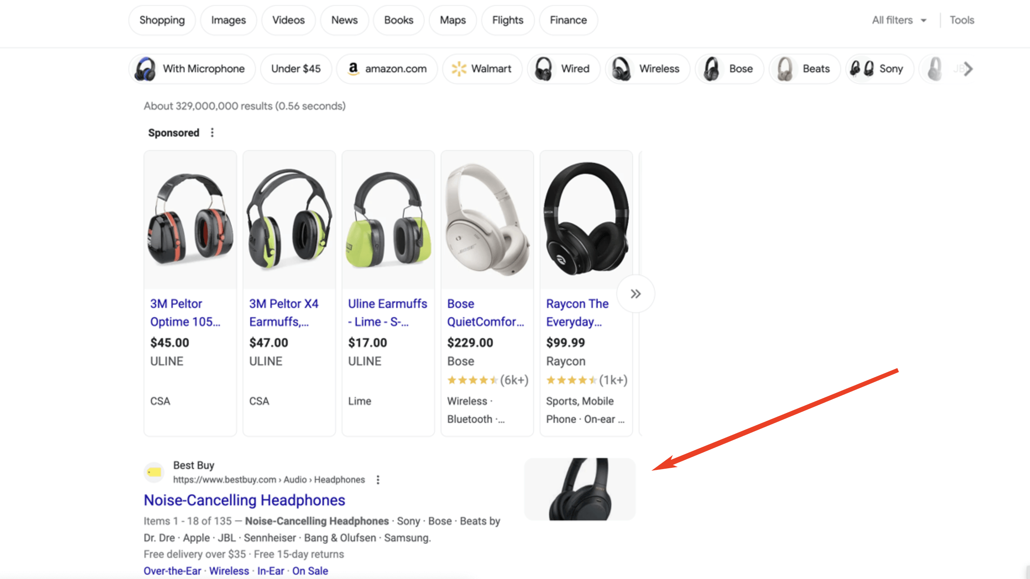The height and width of the screenshot is (579, 1030).
Task: Open the Flights tab
Action: tap(507, 20)
